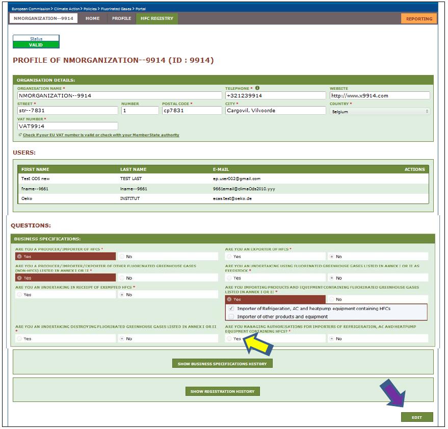448x429 pixels.
Task: Click the VALID status indicator
Action: [x=36, y=44]
